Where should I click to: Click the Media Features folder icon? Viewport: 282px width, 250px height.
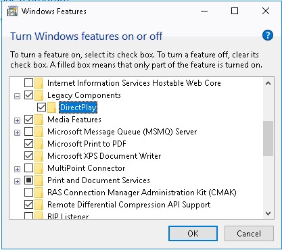tap(39, 120)
